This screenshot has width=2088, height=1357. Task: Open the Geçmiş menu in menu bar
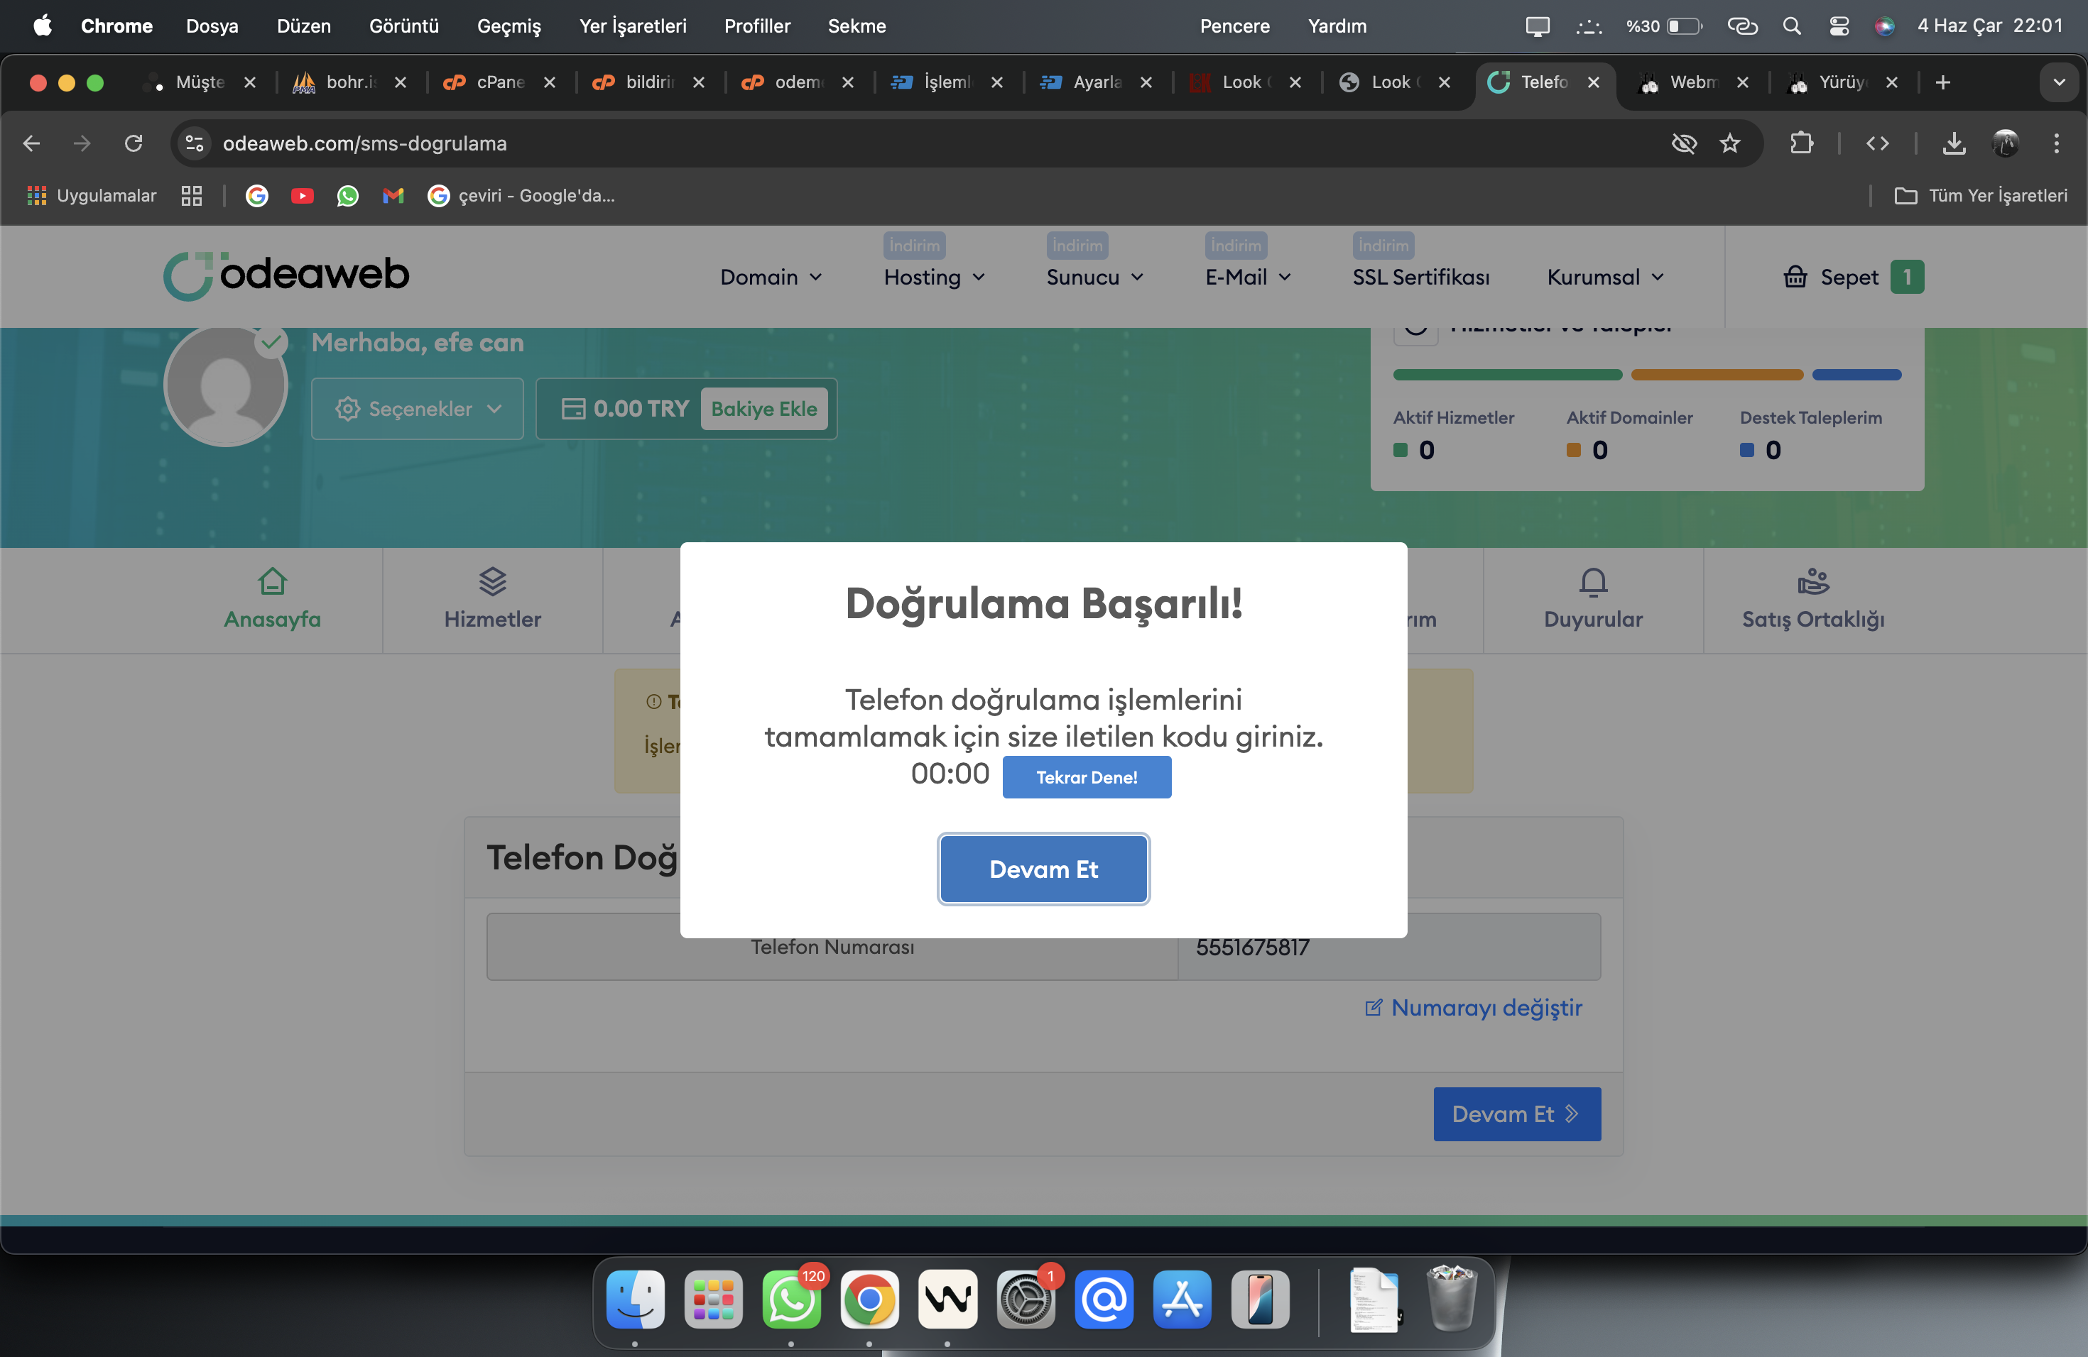point(508,26)
